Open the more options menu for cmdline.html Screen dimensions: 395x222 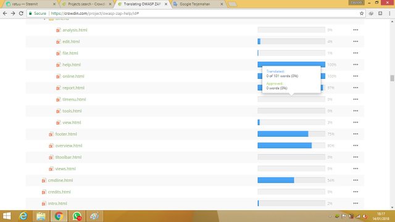pos(355,181)
